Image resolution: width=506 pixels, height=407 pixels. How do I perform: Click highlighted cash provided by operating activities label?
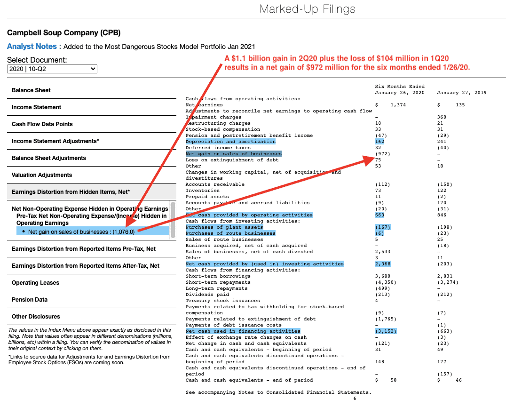tap(249, 215)
